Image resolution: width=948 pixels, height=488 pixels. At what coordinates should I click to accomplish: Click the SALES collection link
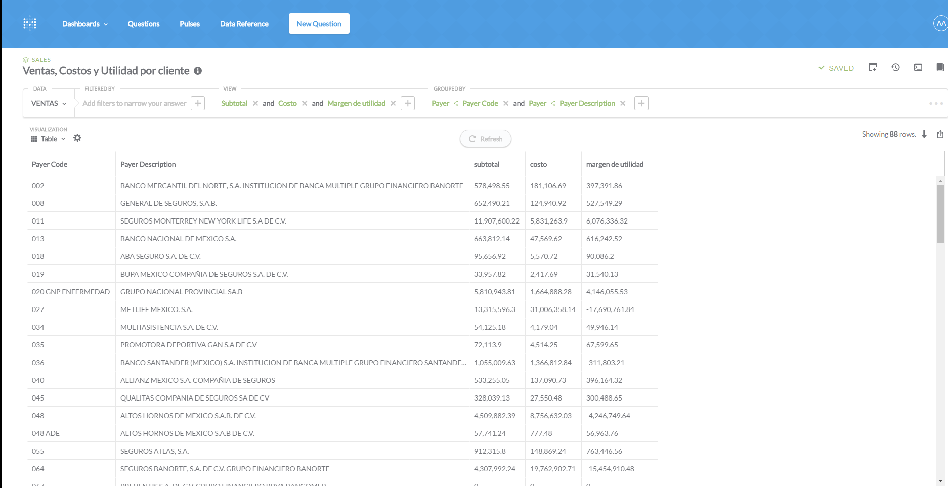click(x=37, y=60)
